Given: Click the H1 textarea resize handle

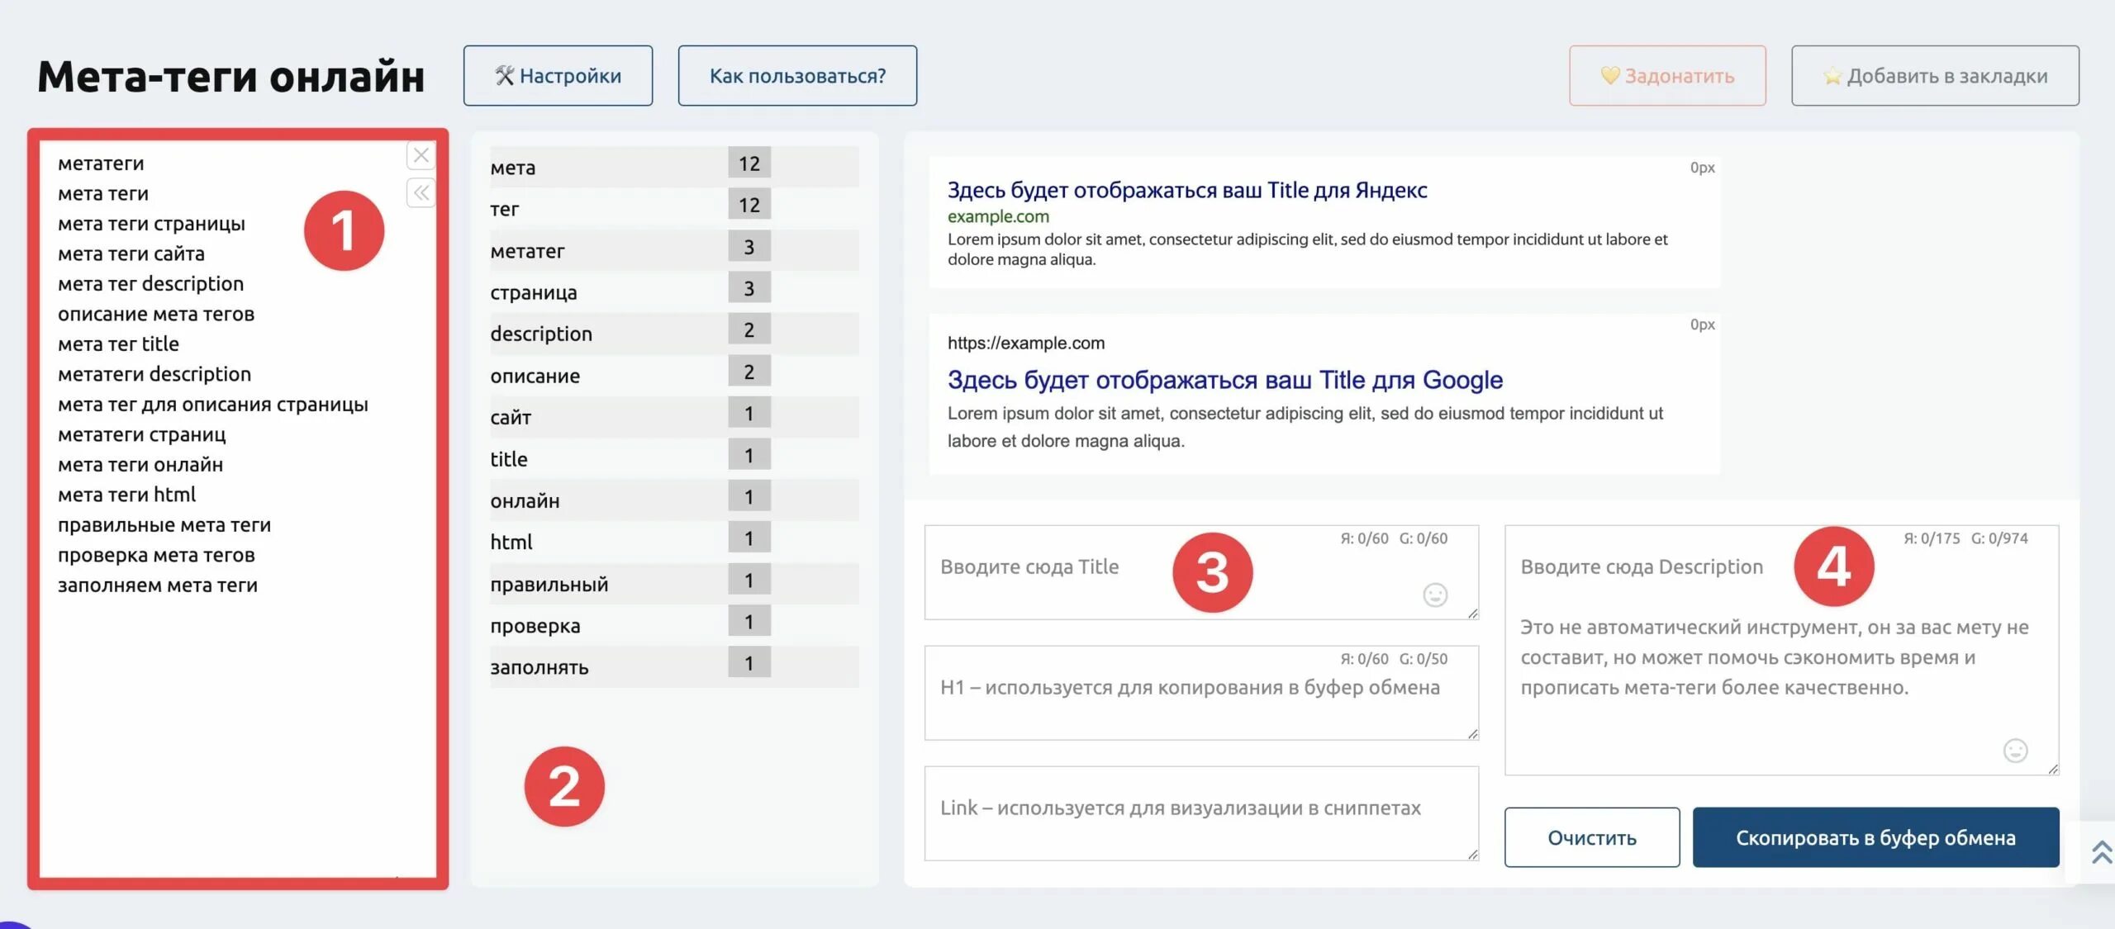Looking at the screenshot, I should [1472, 734].
